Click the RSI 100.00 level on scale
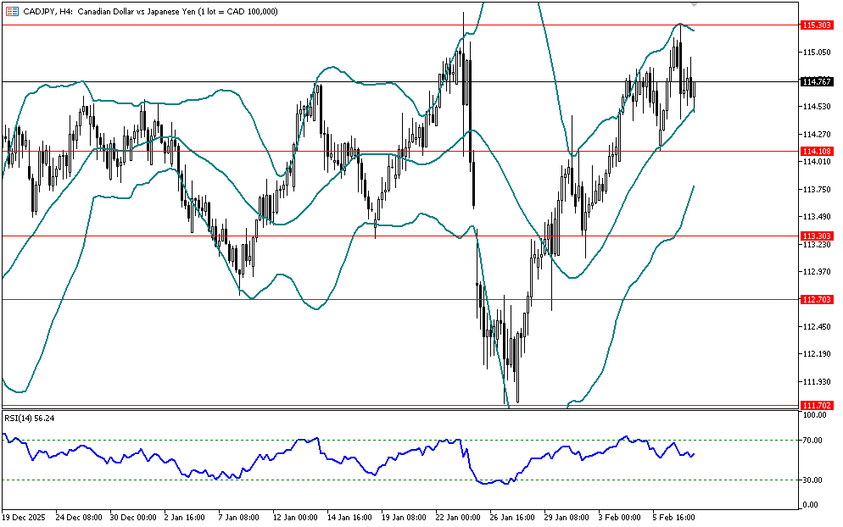The height and width of the screenshot is (527, 843). (x=816, y=415)
